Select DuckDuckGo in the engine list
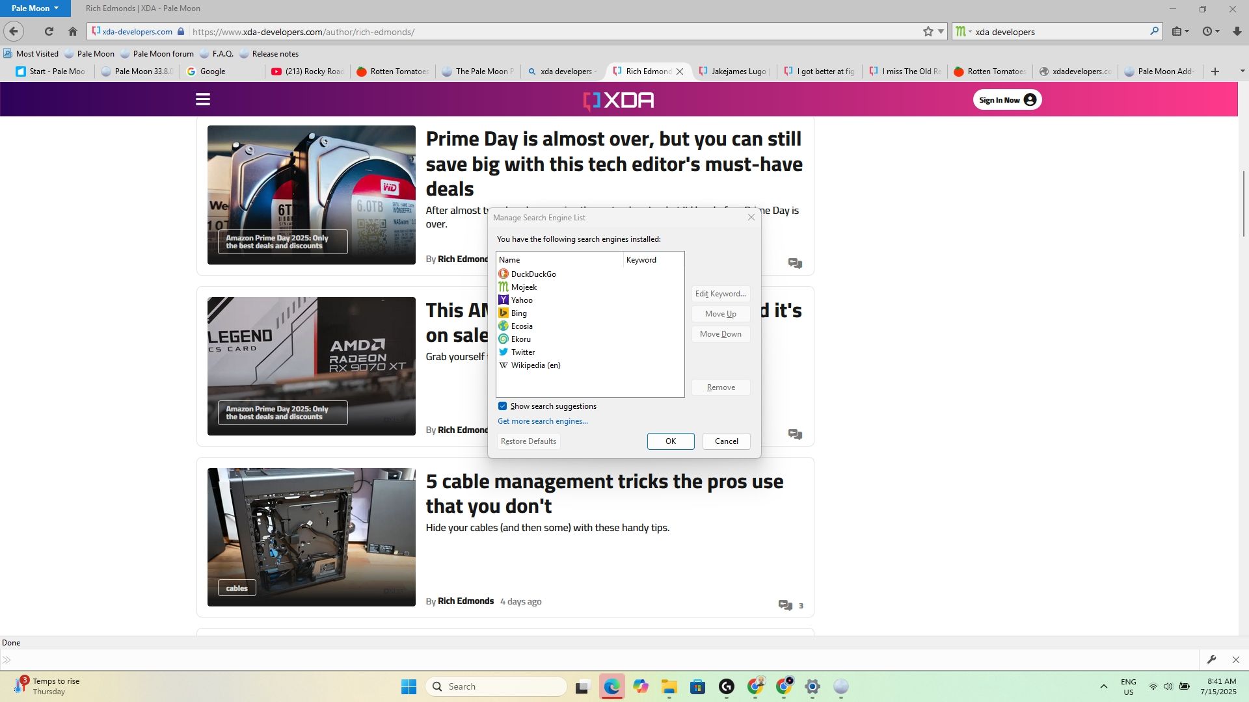This screenshot has width=1249, height=702. (590, 274)
